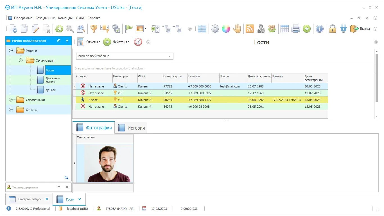Click the Выход exit button

point(360,29)
